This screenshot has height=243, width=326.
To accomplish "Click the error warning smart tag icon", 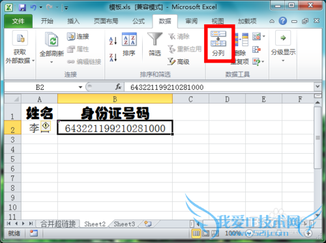I will [46, 126].
